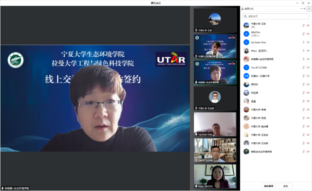Click camera icon beside 钟艳霞+生态环境学院

[308, 59]
